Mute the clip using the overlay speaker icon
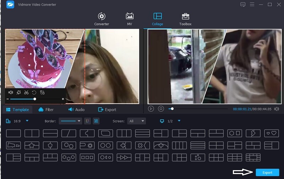The image size is (284, 179). [x=11, y=92]
